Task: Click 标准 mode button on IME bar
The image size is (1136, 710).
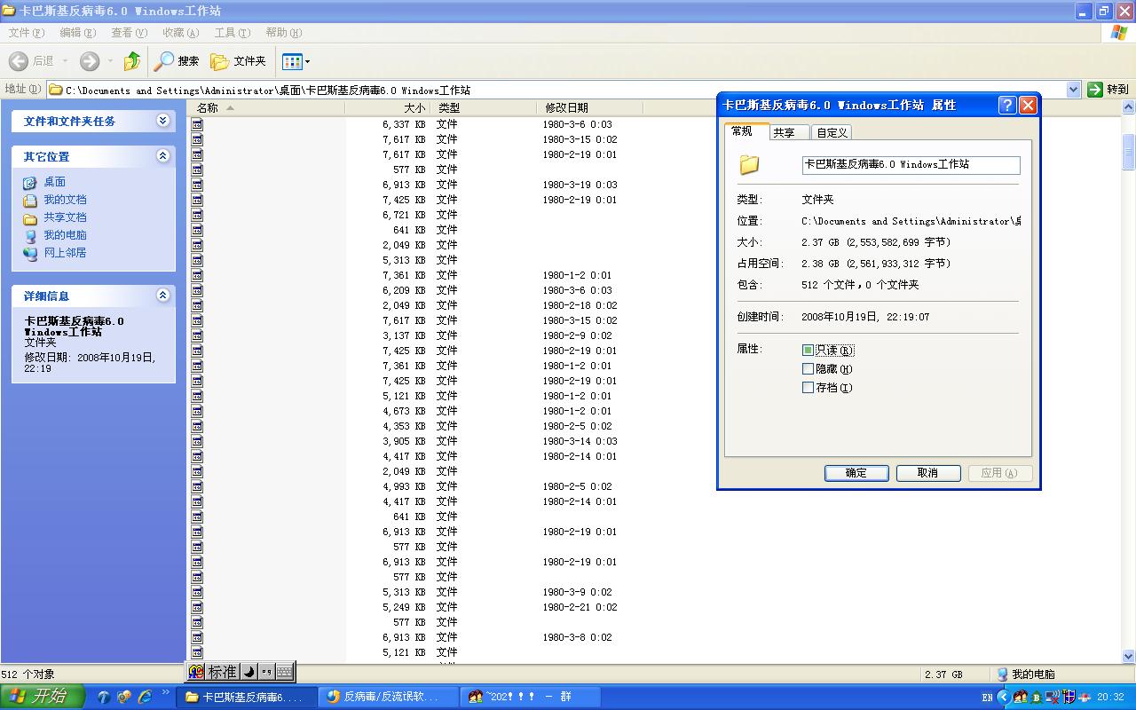Action: pos(223,672)
